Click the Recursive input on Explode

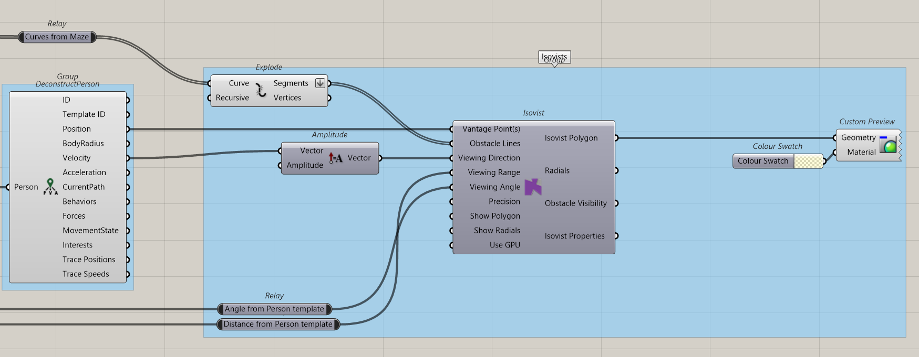232,98
